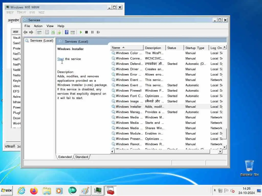262x196 pixels.
Task: Click the services list scroll down arrow
Action: [x=225, y=147]
